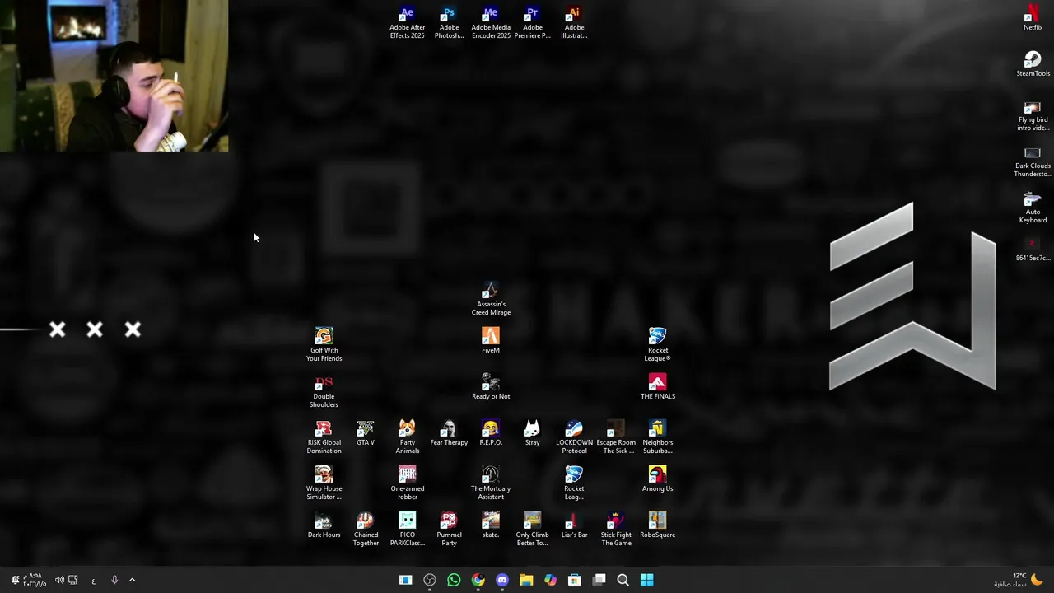The width and height of the screenshot is (1054, 593).
Task: Open WhatsApp from the taskbar
Action: [x=454, y=580]
